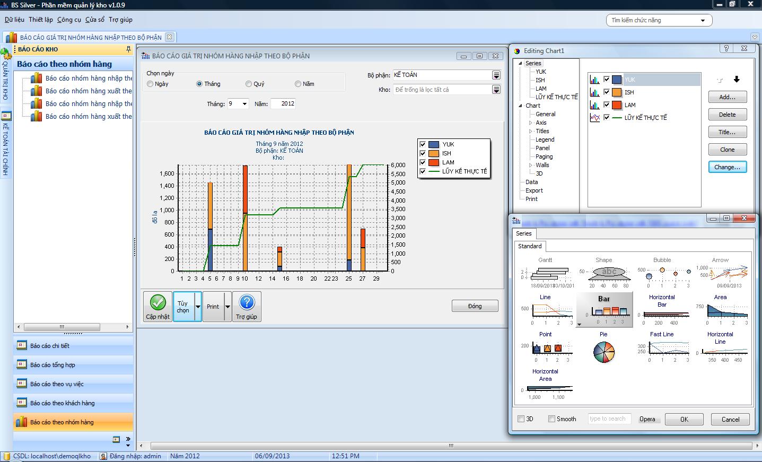Open Báo cáo chi tiết panel icon

click(22, 345)
